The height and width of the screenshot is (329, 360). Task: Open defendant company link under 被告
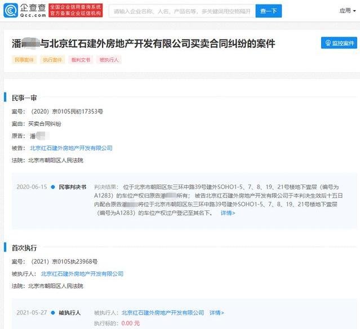[71, 148]
